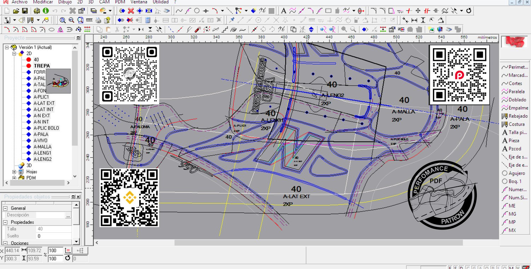Select the text tool letter A
This screenshot has height=269, width=531.
[x=284, y=11]
